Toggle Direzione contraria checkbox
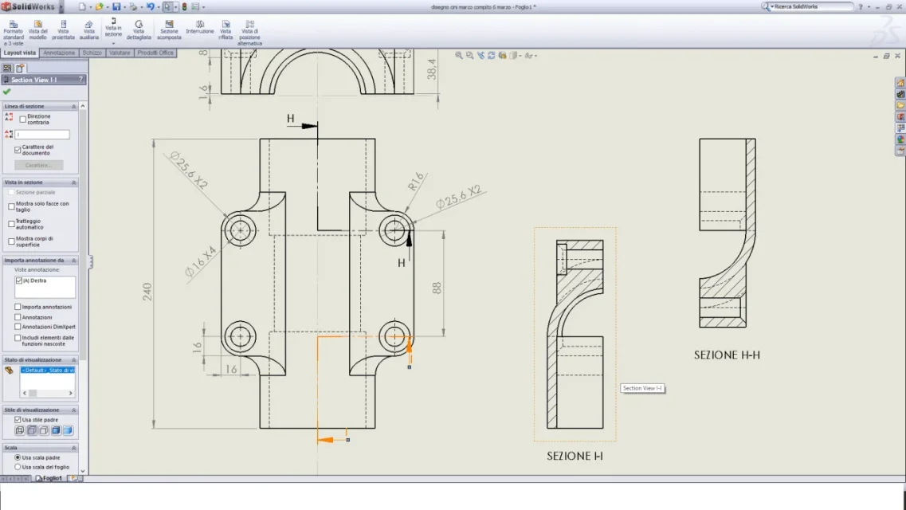The image size is (906, 510). 22,119
